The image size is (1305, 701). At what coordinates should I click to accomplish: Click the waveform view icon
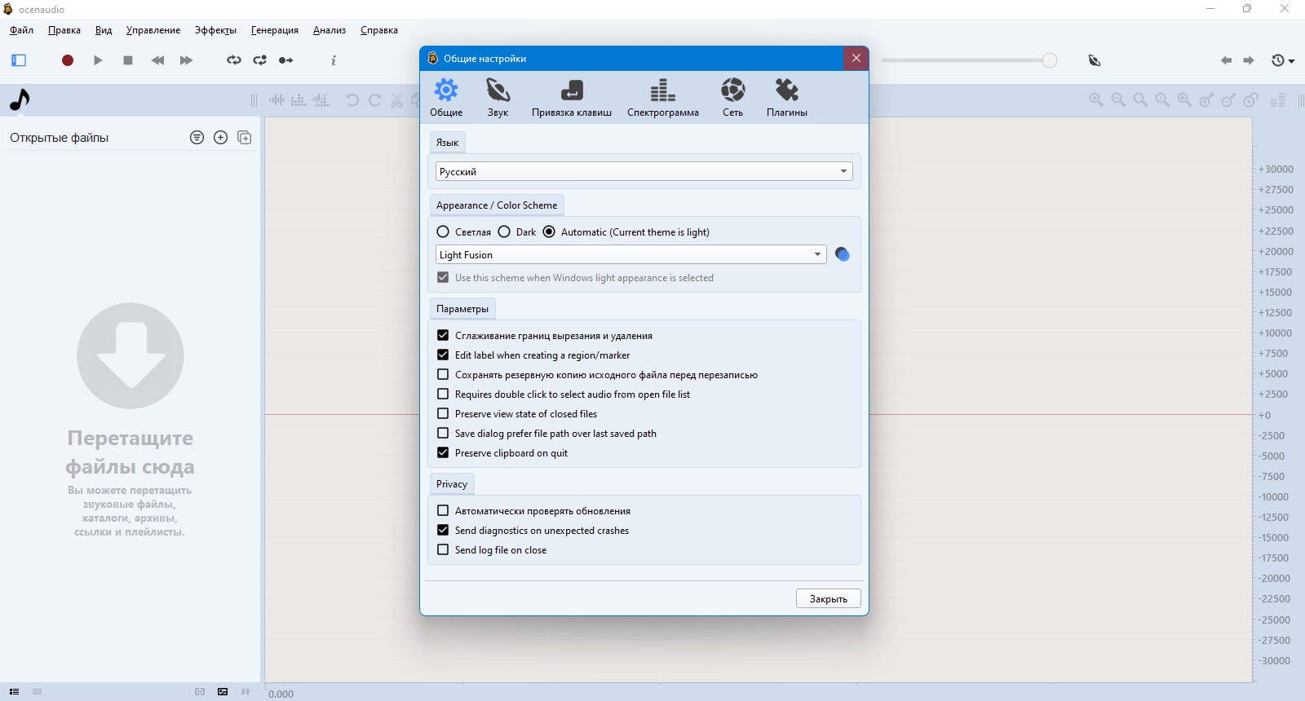[x=277, y=100]
